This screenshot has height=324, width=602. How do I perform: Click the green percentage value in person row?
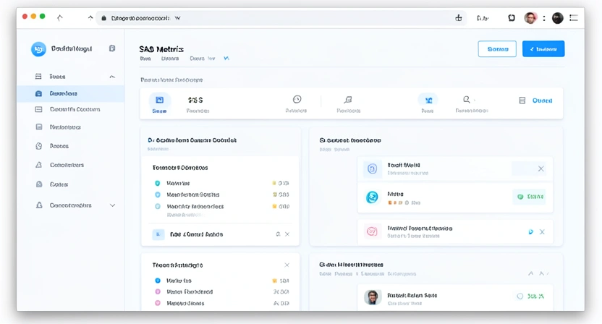tap(535, 297)
